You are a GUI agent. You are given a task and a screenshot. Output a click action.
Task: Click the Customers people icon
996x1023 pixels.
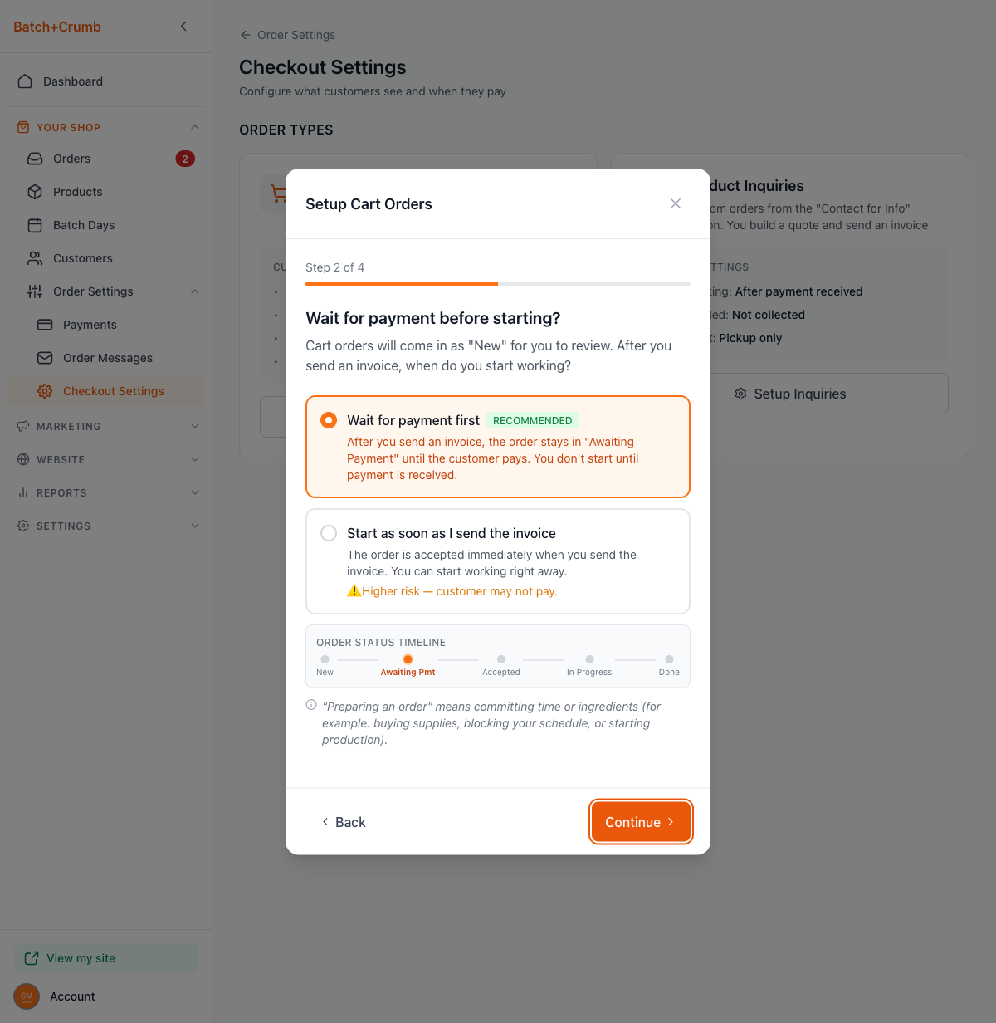pyautogui.click(x=35, y=258)
